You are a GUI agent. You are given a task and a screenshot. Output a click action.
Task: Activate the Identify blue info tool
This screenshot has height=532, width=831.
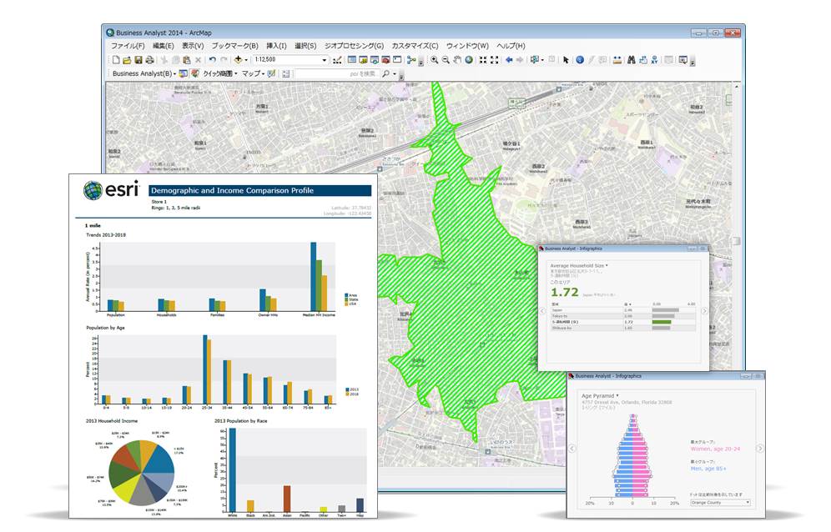[x=580, y=60]
